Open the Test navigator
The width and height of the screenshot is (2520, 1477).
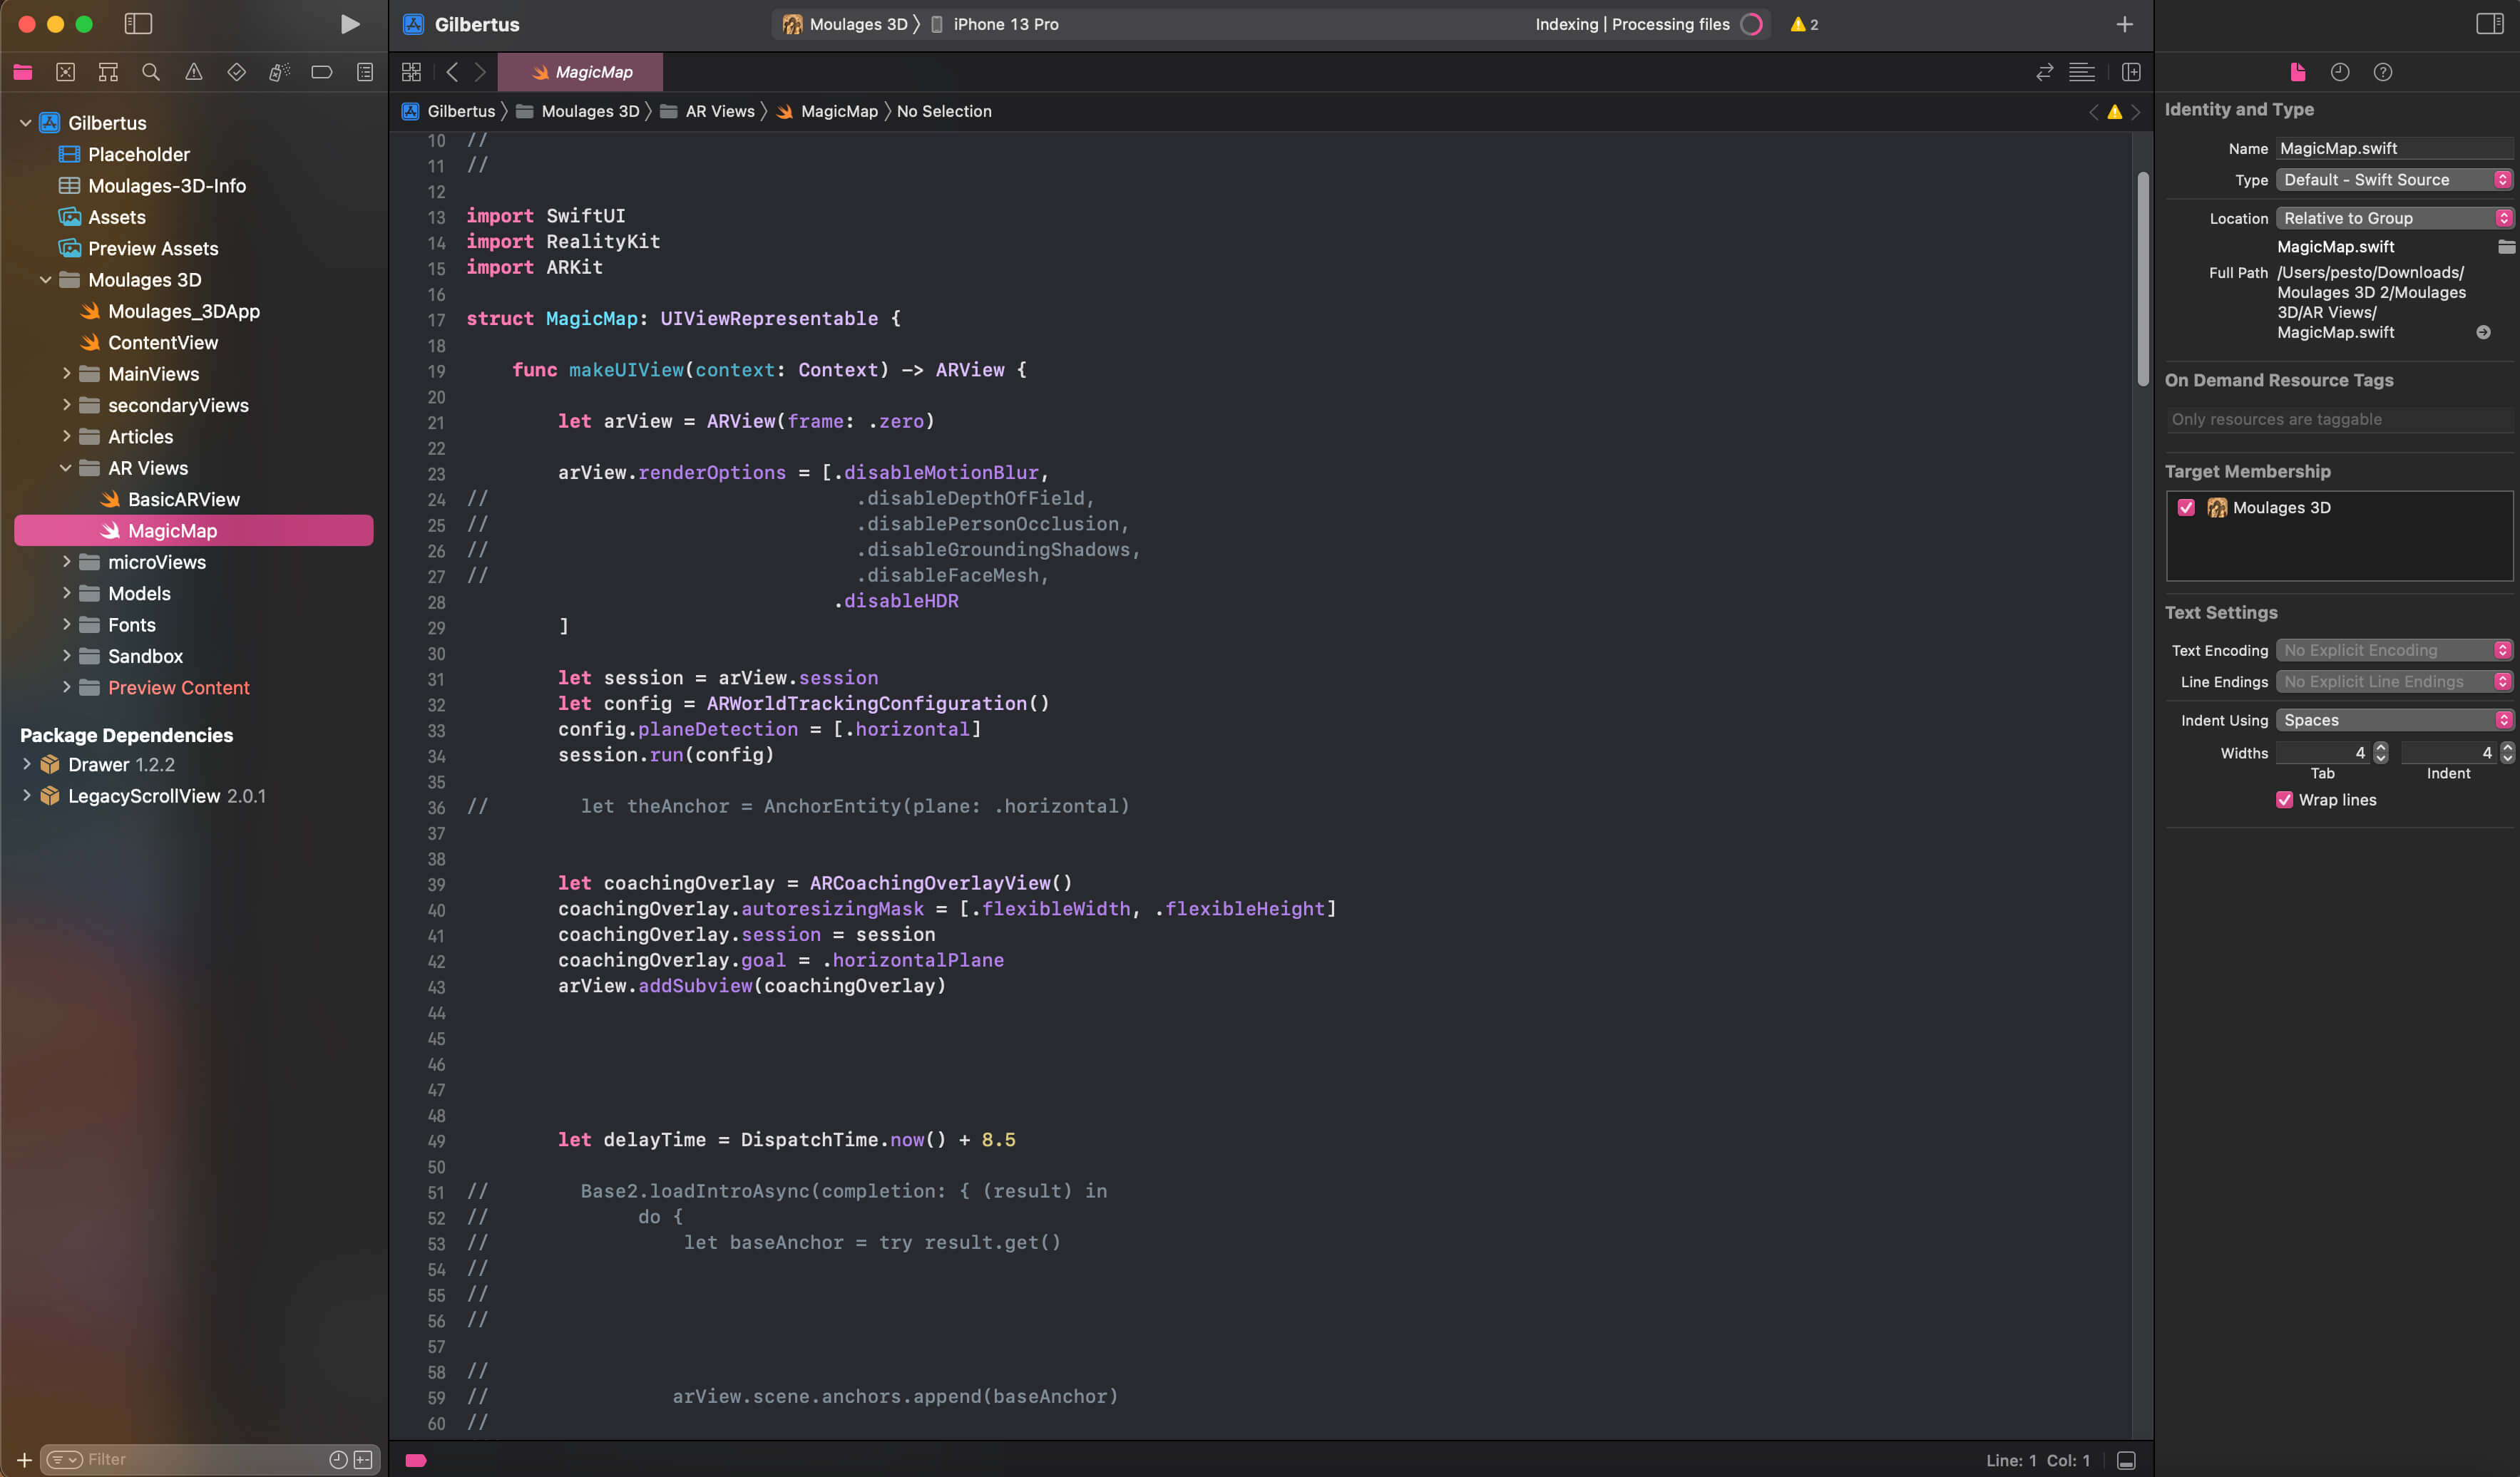click(x=237, y=72)
